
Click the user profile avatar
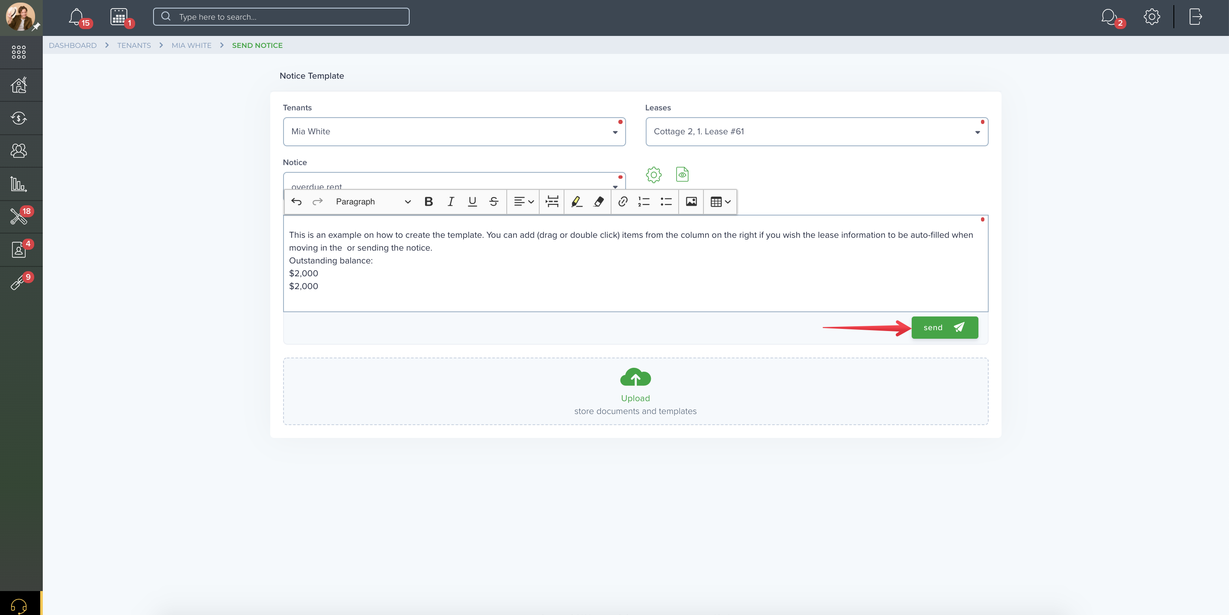(20, 17)
